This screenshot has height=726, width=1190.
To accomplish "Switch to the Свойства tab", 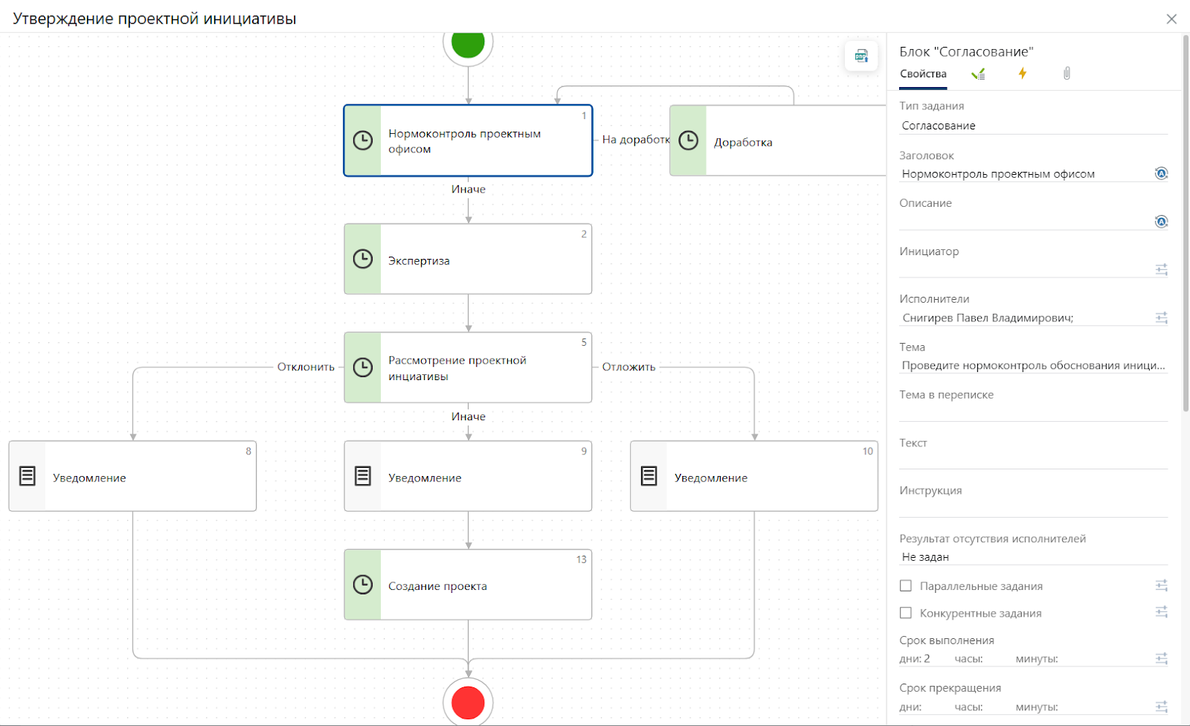I will click(923, 74).
